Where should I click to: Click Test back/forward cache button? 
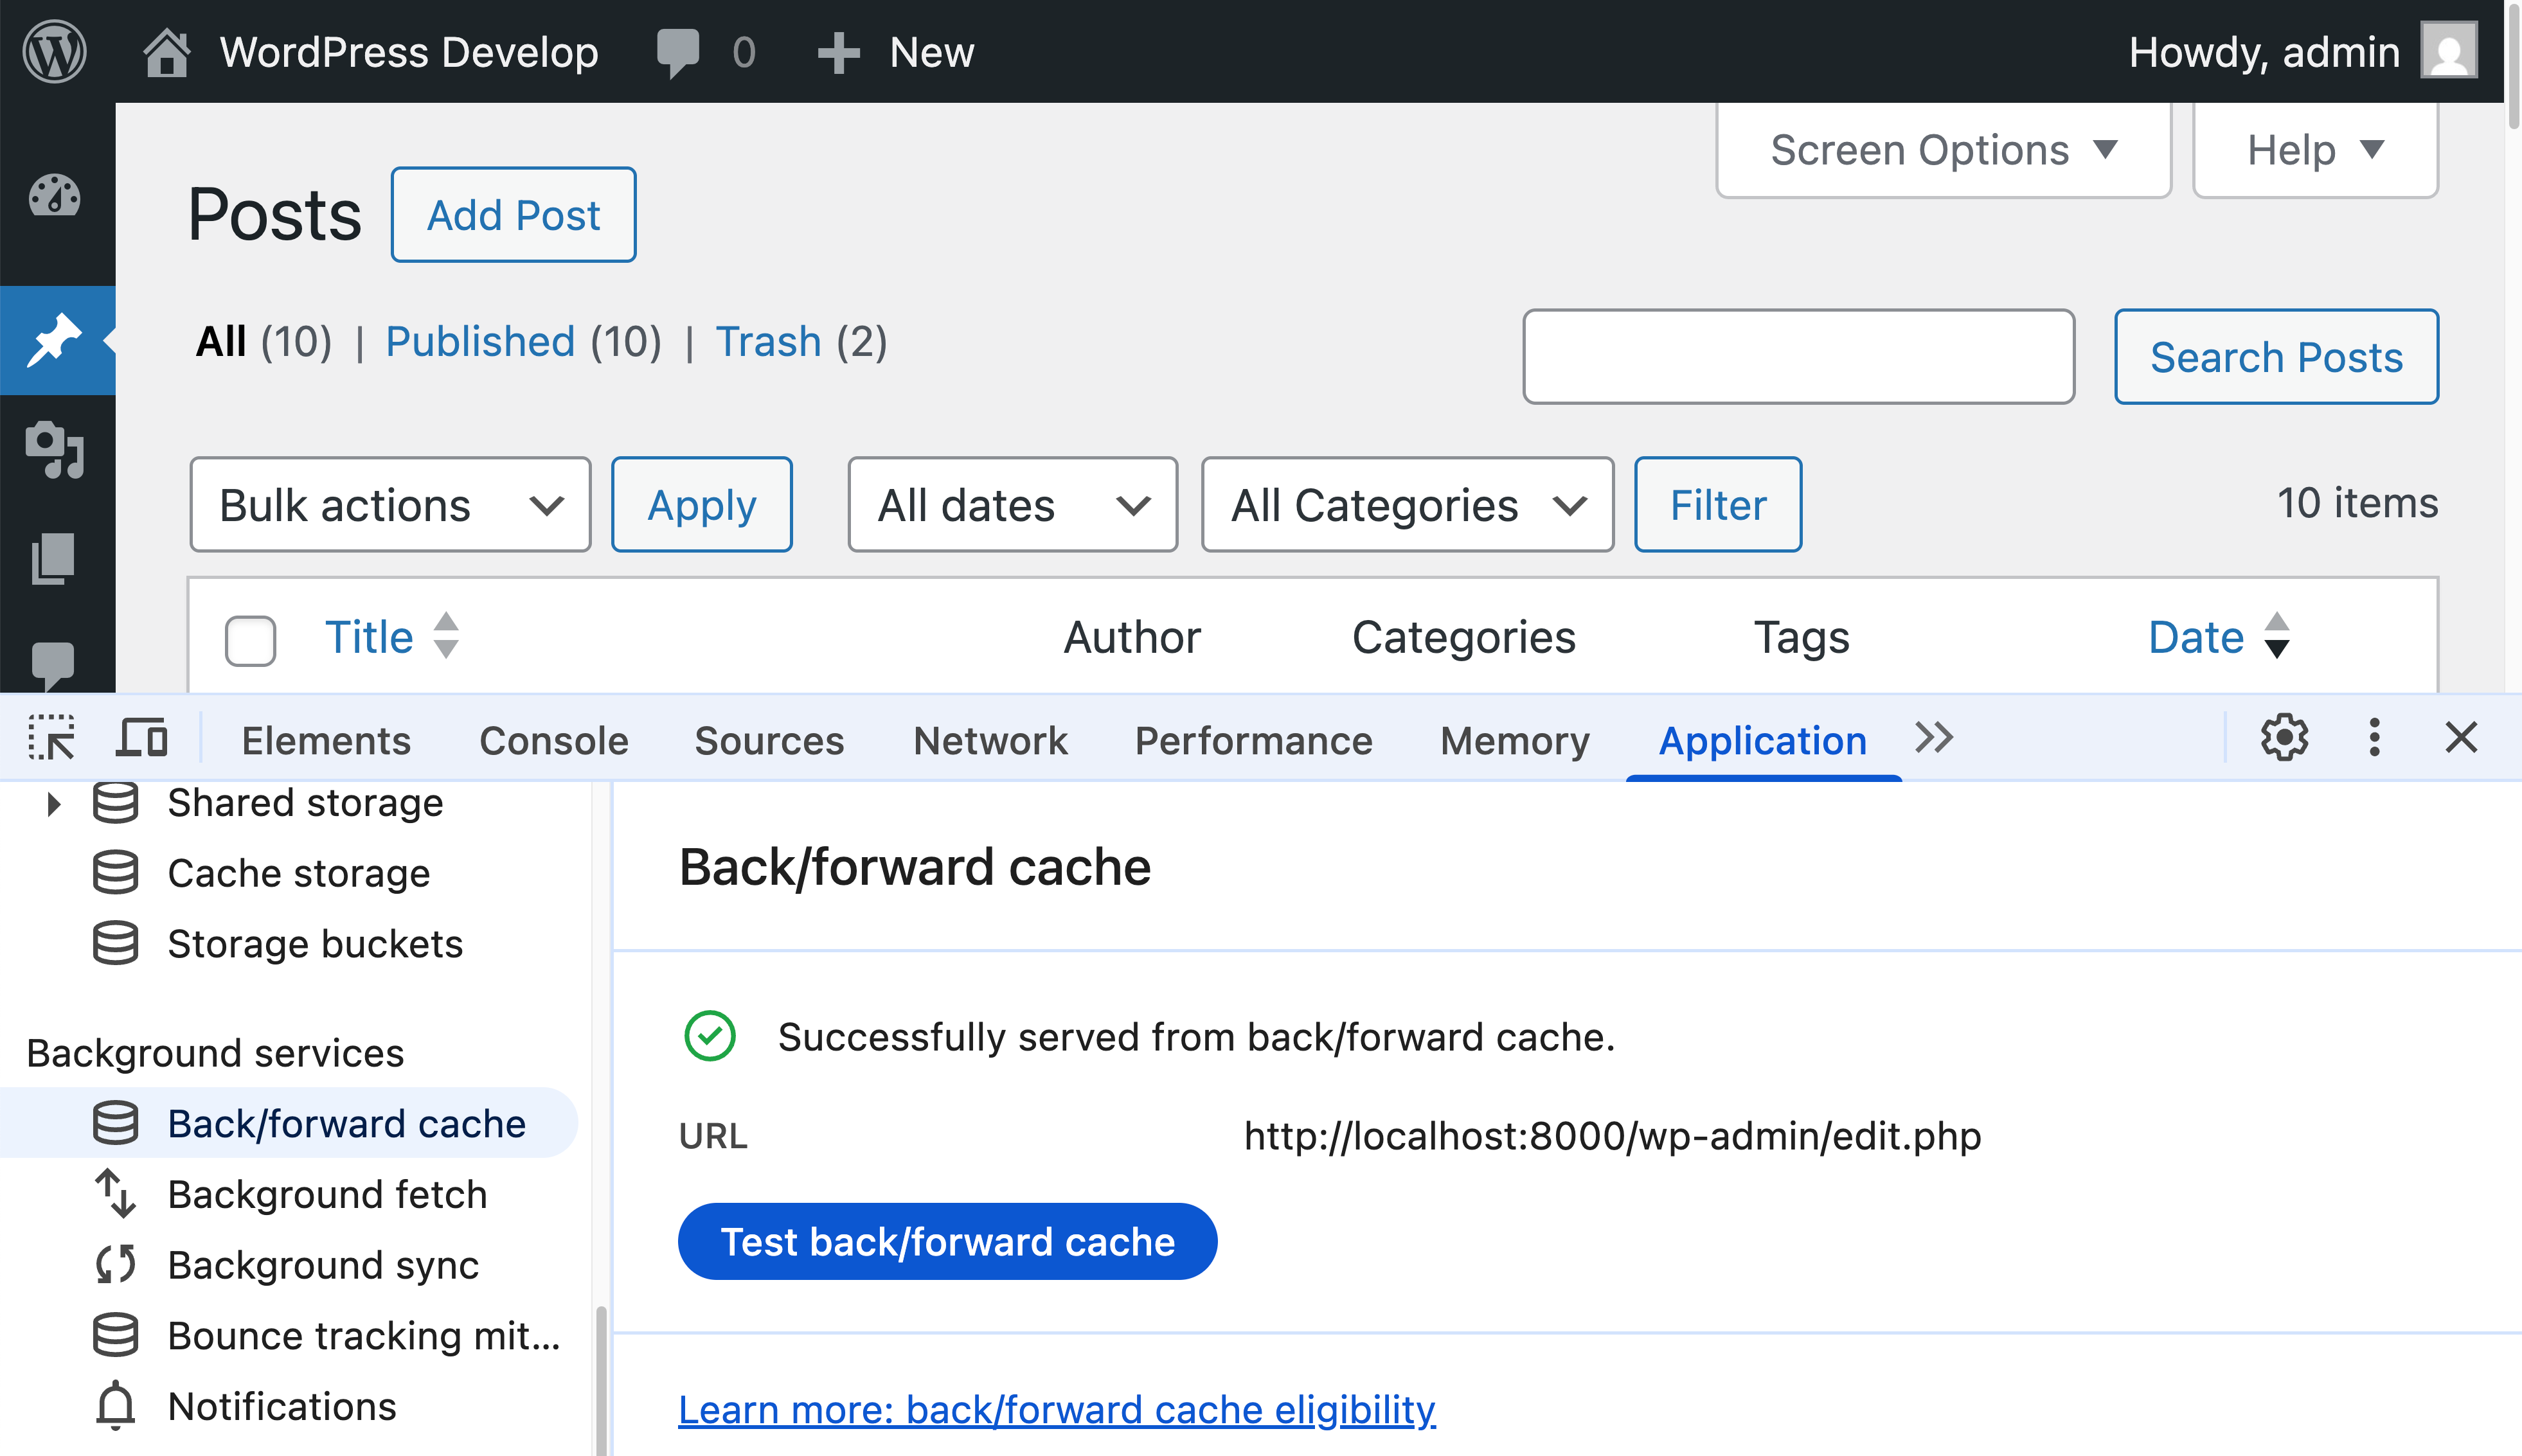[x=947, y=1241]
